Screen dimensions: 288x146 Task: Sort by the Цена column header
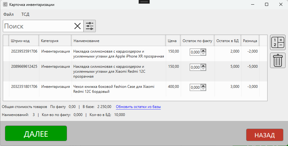coord(172,41)
